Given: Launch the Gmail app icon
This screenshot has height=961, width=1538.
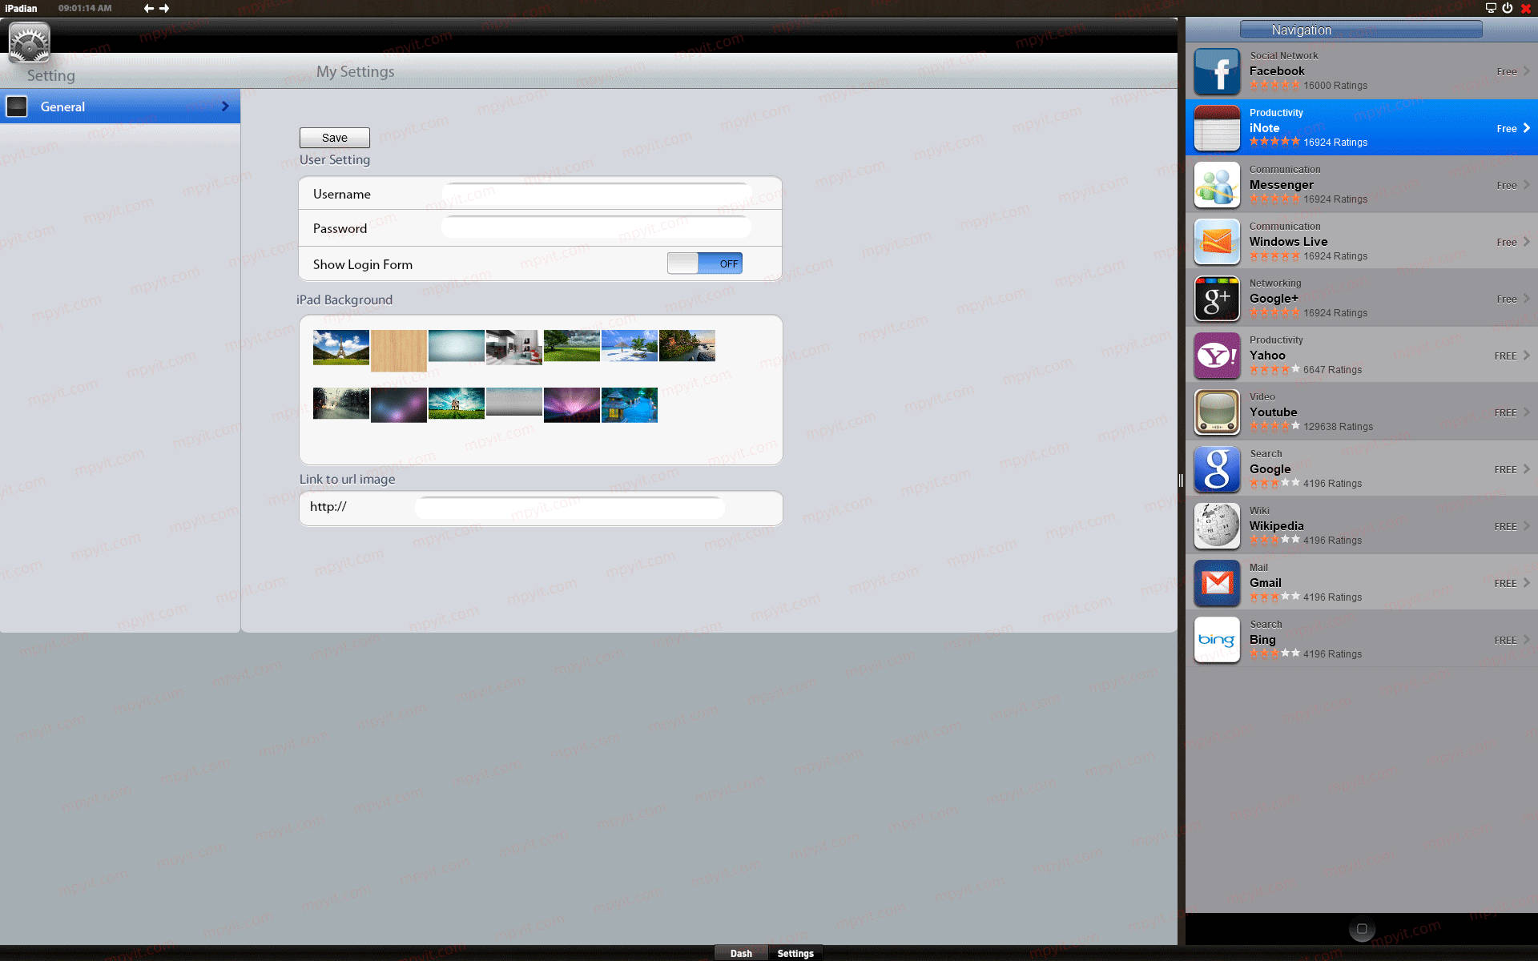Looking at the screenshot, I should tap(1217, 583).
